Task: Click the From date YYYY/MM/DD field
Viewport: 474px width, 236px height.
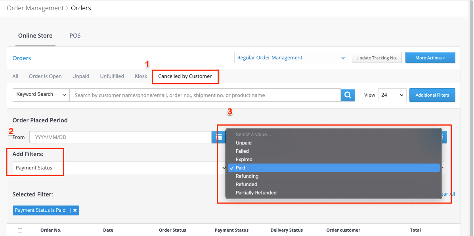Action: coord(120,137)
